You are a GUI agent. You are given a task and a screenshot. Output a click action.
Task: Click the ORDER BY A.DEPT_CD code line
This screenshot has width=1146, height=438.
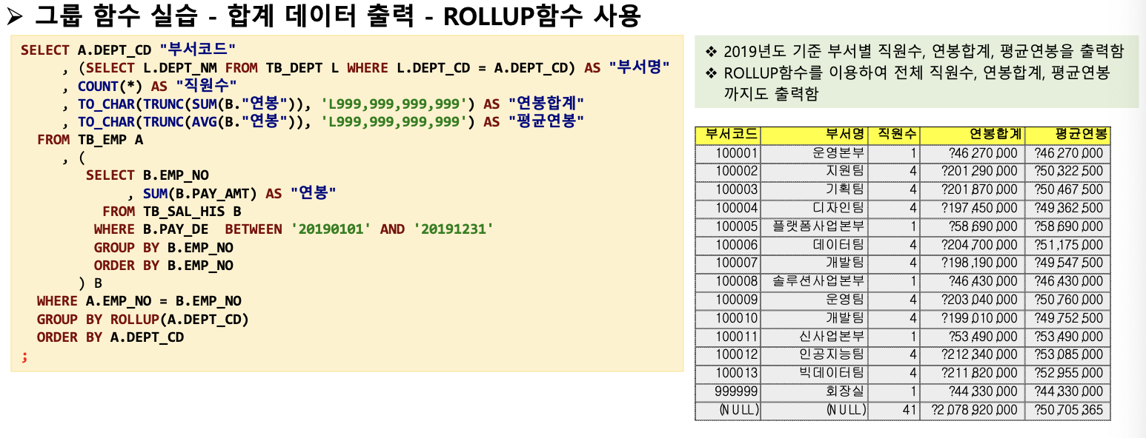pyautogui.click(x=110, y=337)
